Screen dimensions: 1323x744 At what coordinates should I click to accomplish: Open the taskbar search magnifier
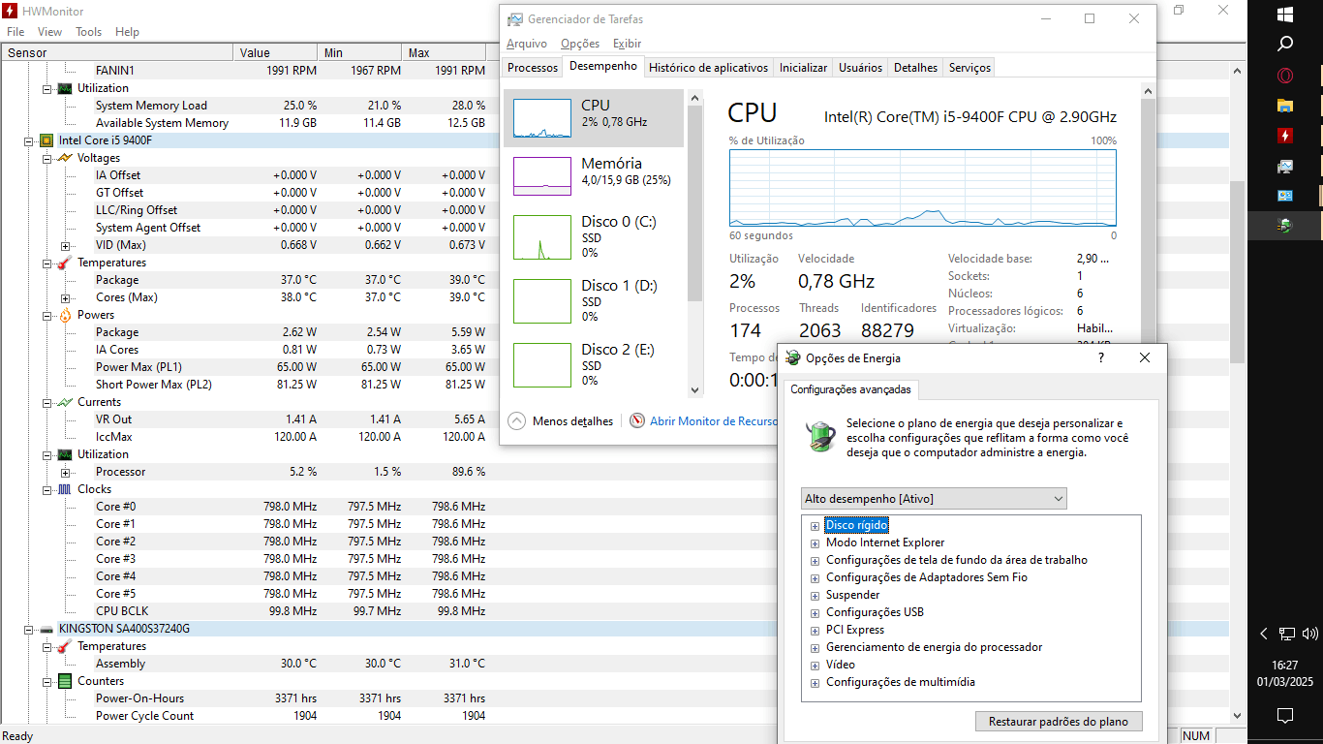click(1285, 45)
